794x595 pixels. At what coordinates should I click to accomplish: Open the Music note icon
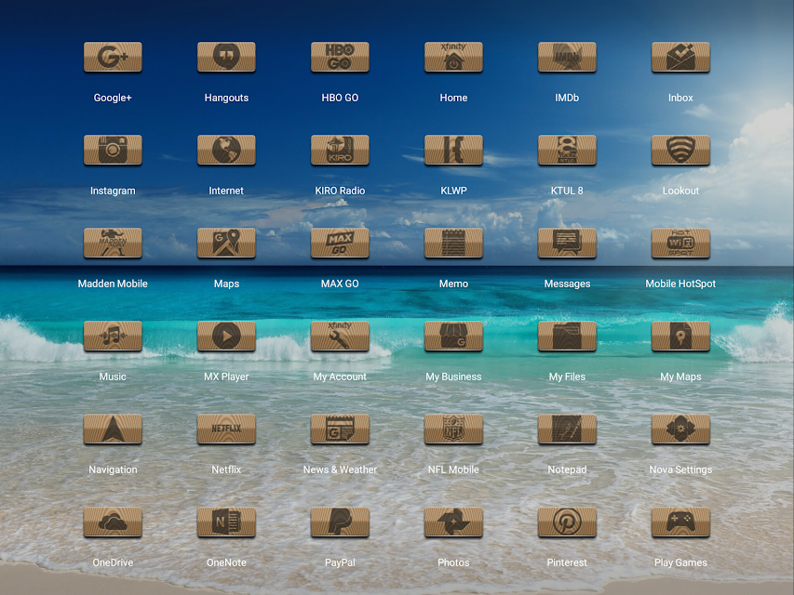pyautogui.click(x=113, y=336)
